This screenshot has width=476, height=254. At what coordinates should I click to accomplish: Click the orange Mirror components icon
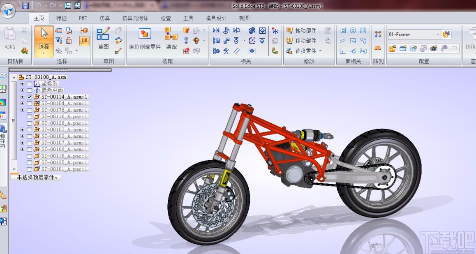(378, 48)
